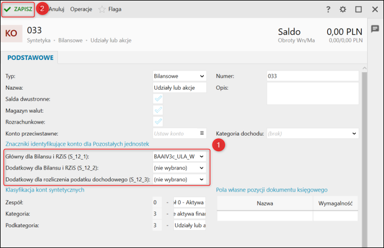Toggle the Salda dwustronne checkbox
This screenshot has height=248, width=384.
(x=158, y=99)
